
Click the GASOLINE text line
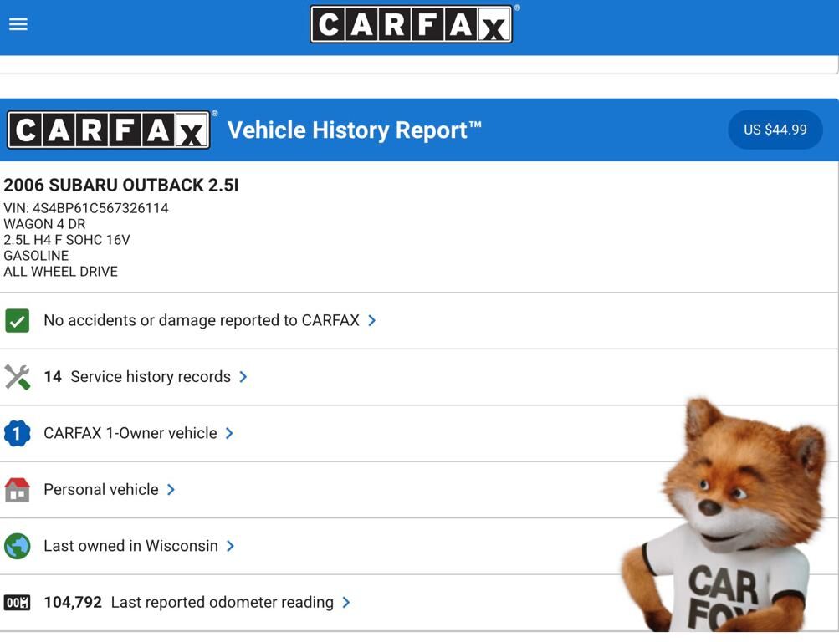click(36, 256)
